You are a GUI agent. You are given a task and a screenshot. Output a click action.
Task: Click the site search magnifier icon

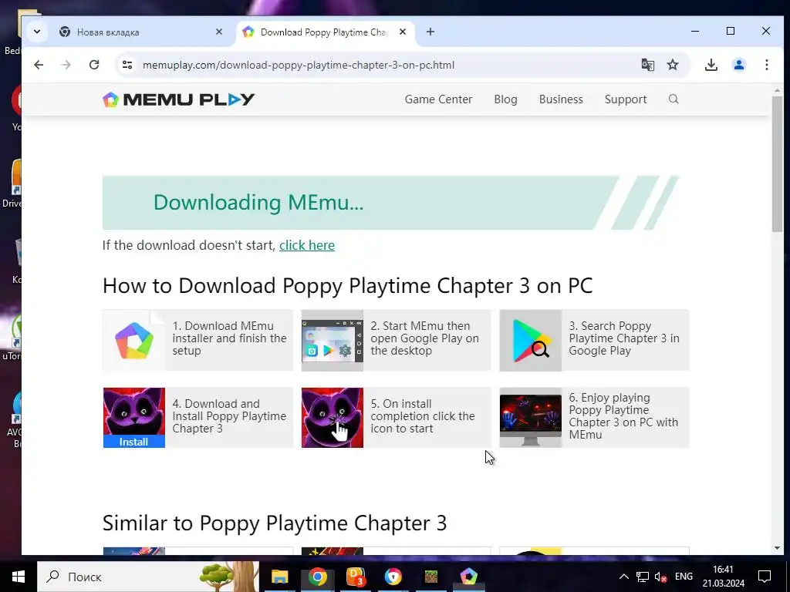click(674, 99)
